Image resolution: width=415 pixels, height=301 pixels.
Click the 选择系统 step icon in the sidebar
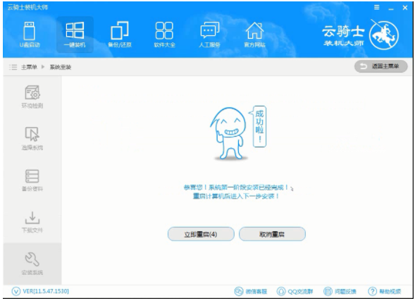click(x=32, y=138)
